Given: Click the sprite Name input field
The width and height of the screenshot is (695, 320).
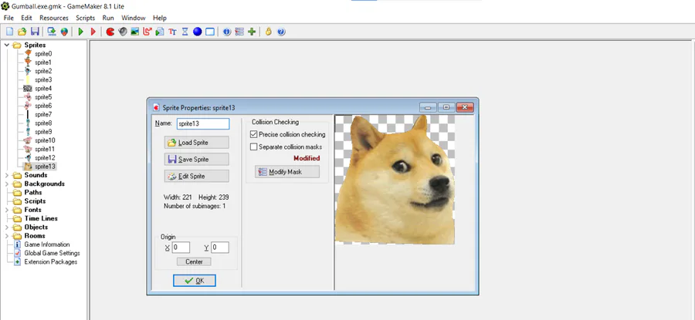Looking at the screenshot, I should point(203,124).
